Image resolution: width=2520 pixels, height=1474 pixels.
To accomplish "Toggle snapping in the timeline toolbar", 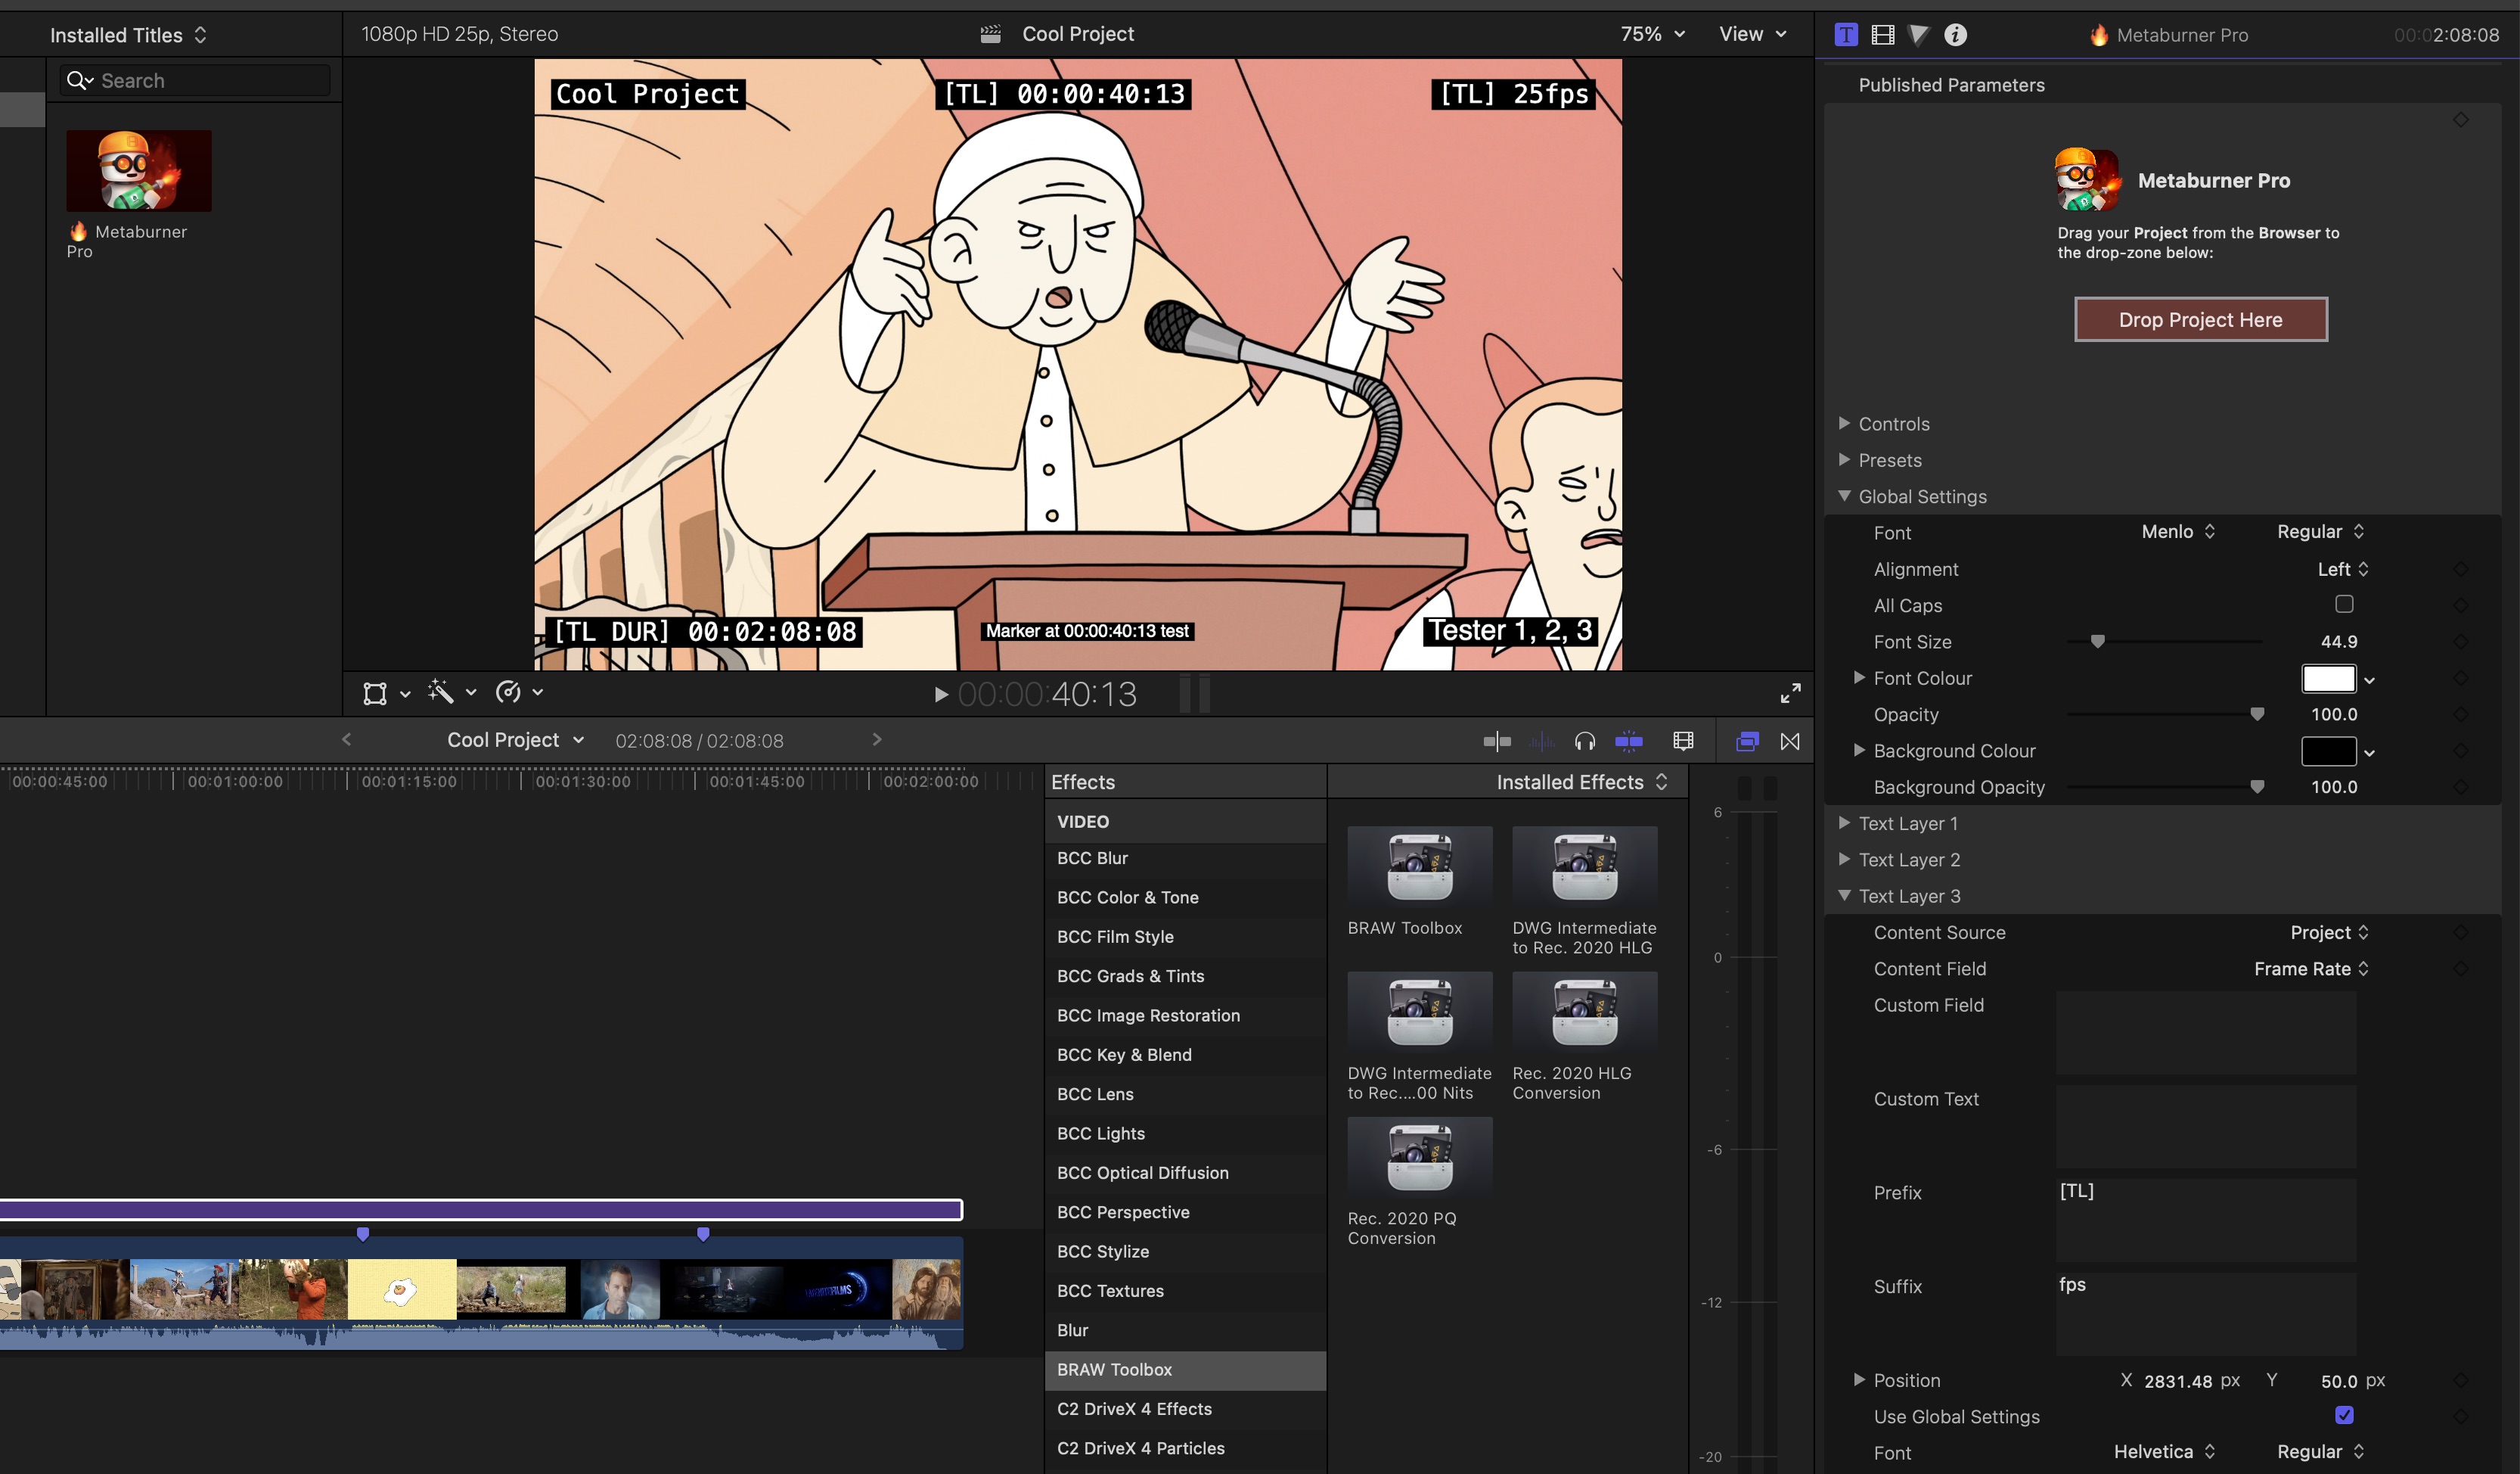I will pos(1628,742).
